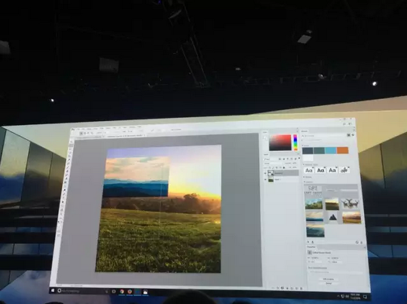The height and width of the screenshot is (304, 407).
Task: Apply the first Aa character style
Action: coord(308,170)
